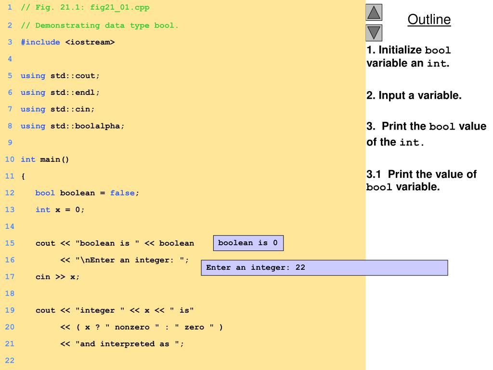Click the "using std::cout;" line
493x370 pixels.
coord(60,76)
